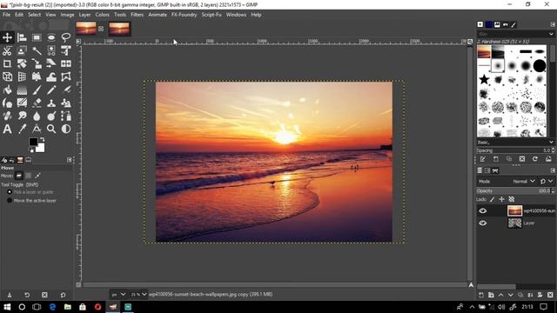557x313 pixels.
Task: Select the Blur/Sharpen droplet tool
Action: click(37, 116)
